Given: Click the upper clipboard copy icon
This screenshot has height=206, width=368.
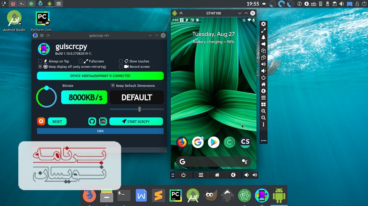Looking at the screenshot, I should pos(263,51).
